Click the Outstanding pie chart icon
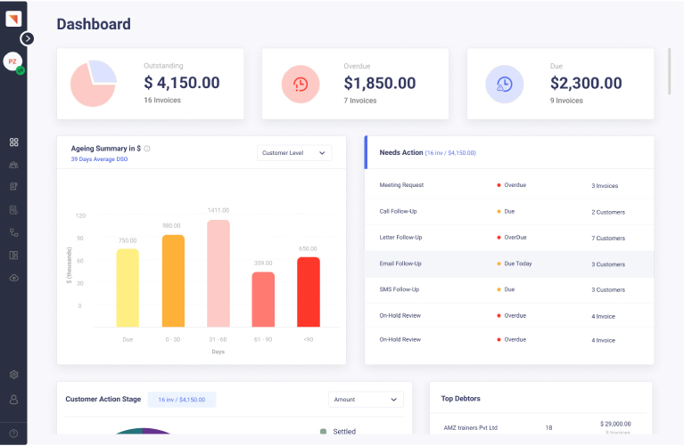This screenshot has width=684, height=446. [x=94, y=83]
